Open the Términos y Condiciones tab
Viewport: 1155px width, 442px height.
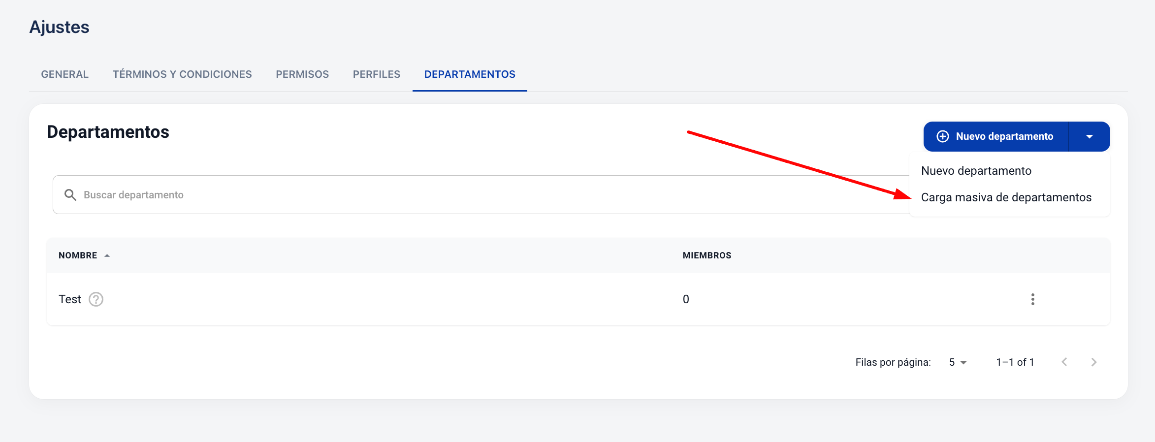pyautogui.click(x=182, y=74)
